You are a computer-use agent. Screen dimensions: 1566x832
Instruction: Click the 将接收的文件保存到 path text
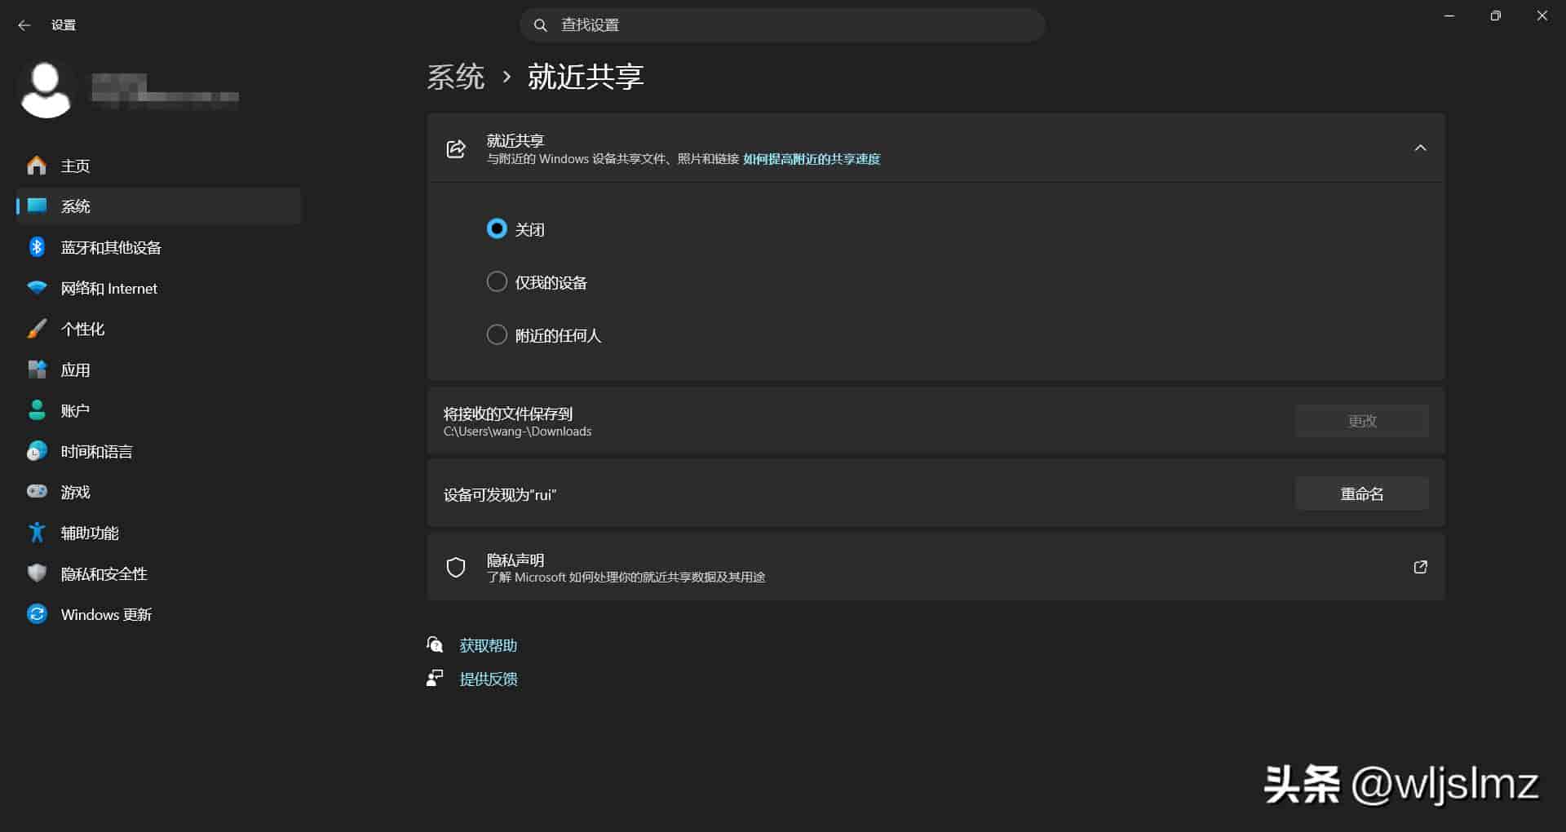pyautogui.click(x=517, y=431)
